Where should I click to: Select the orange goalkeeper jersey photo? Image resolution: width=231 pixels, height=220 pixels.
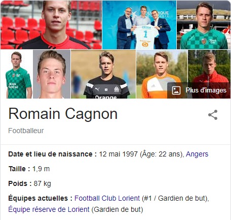pyautogui.click(x=162, y=74)
